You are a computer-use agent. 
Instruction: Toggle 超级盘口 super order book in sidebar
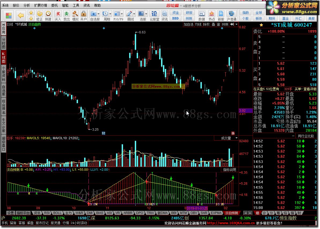click(3, 144)
